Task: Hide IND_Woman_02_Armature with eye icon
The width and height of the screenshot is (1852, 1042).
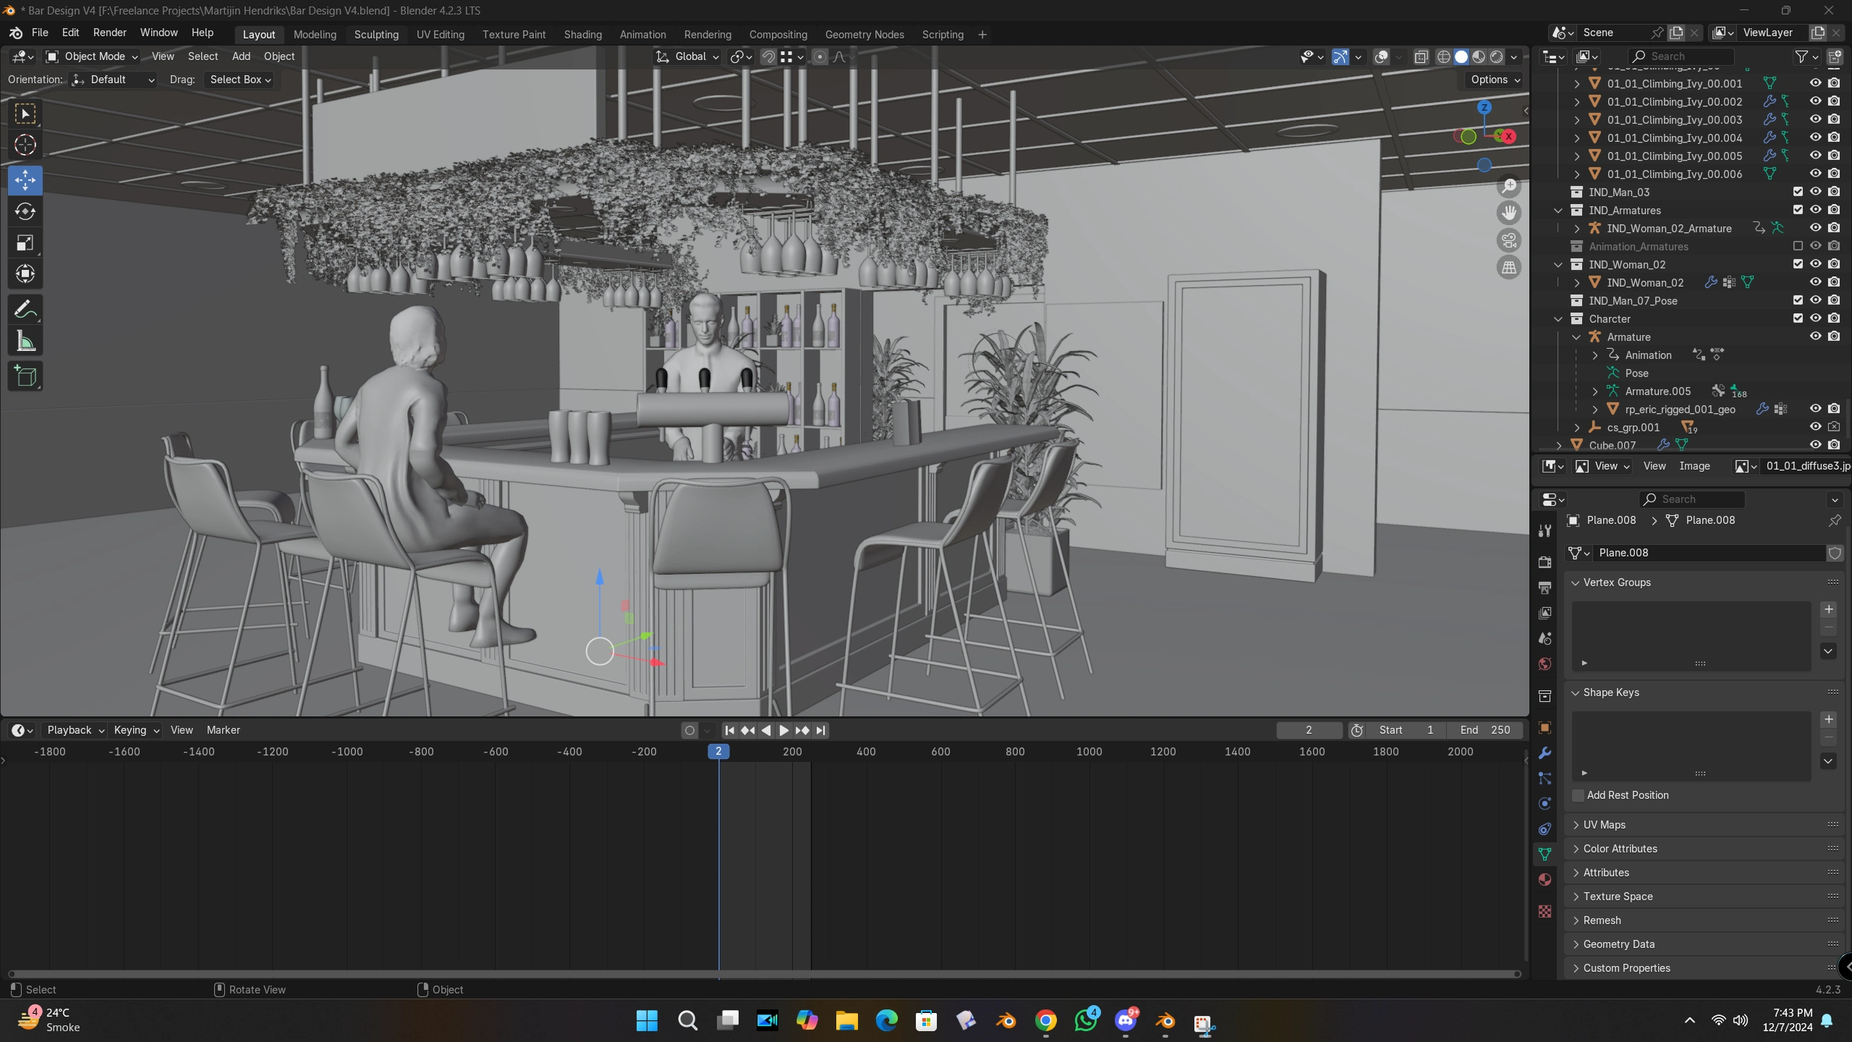Action: (x=1815, y=228)
